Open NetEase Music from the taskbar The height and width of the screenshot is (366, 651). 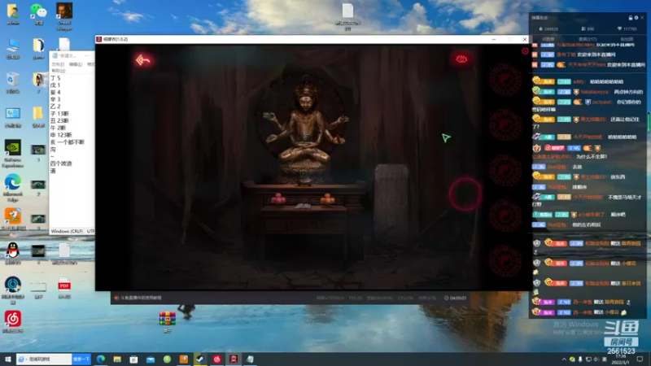(x=216, y=359)
